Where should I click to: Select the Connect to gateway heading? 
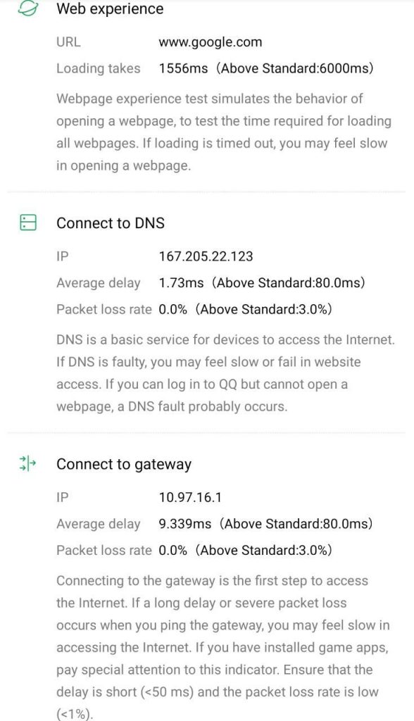pyautogui.click(x=124, y=465)
